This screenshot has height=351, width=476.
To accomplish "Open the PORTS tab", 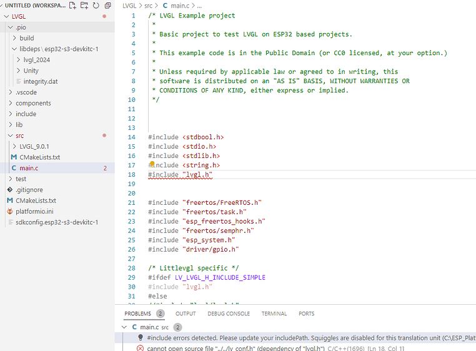I will (306, 314).
